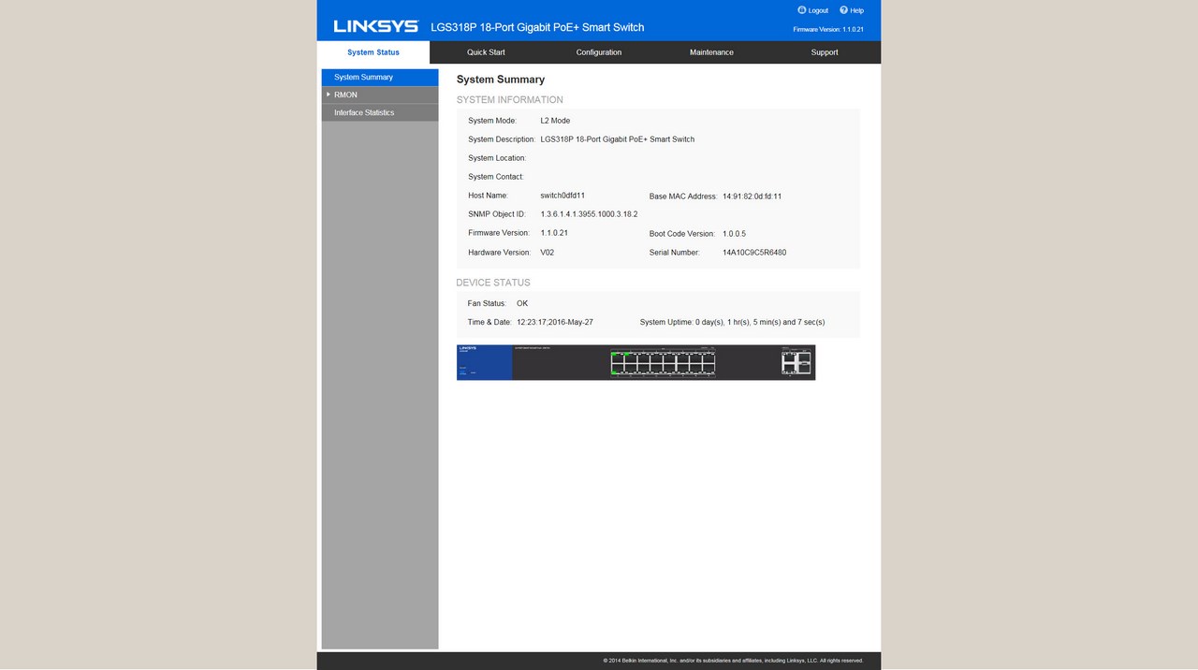
Task: Select the System Mode value 'L2 Mode'
Action: click(555, 121)
